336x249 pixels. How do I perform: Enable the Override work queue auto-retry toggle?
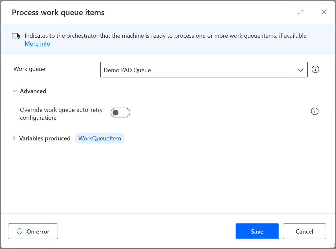[120, 112]
